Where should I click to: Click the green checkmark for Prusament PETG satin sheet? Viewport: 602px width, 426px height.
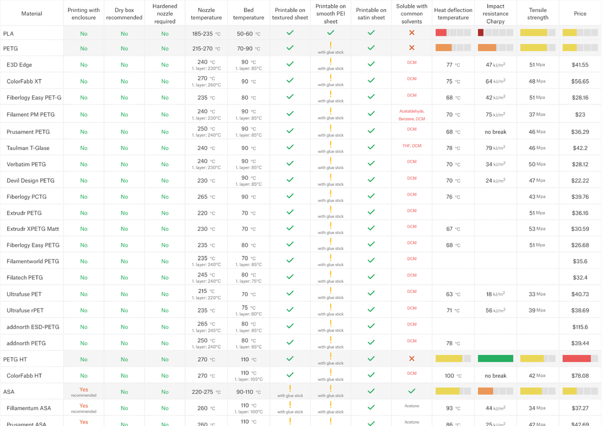371,131
